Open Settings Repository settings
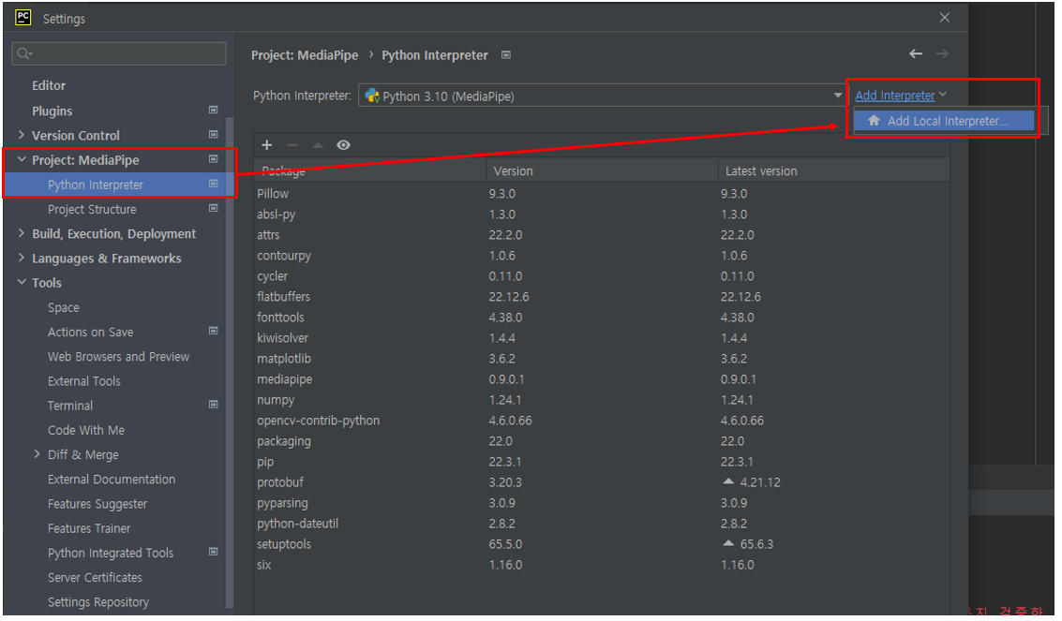This screenshot has width=1062, height=621. (98, 602)
